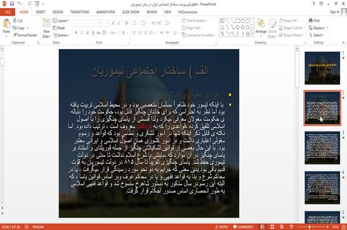Viewport: 347px width, 230px height.
Task: Toggle Bold formatting
Action: click(76, 33)
